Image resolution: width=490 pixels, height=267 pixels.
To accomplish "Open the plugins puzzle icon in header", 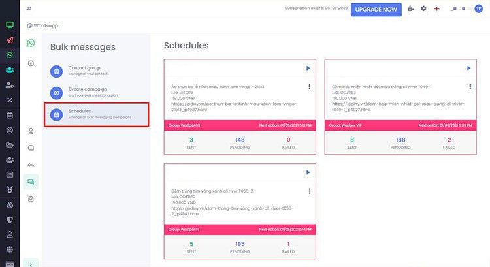I will point(411,8).
